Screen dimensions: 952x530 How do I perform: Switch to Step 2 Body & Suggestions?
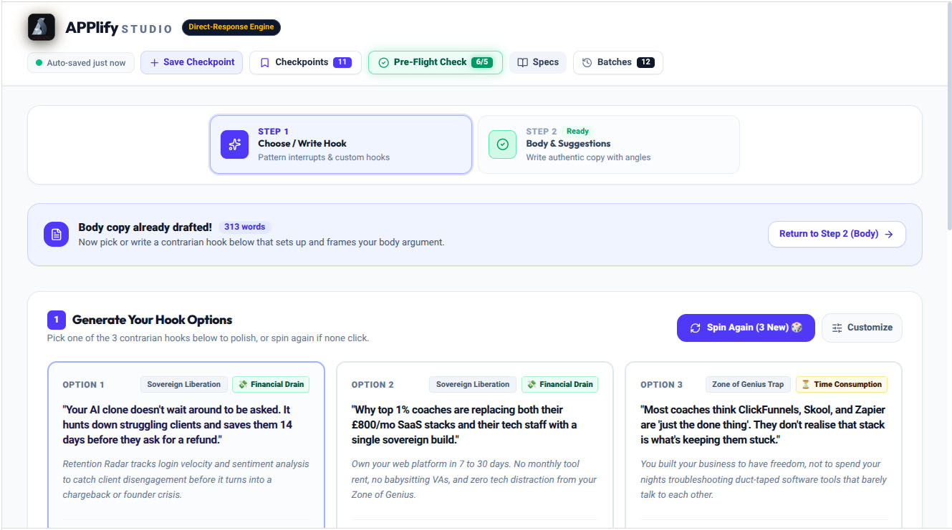point(609,144)
